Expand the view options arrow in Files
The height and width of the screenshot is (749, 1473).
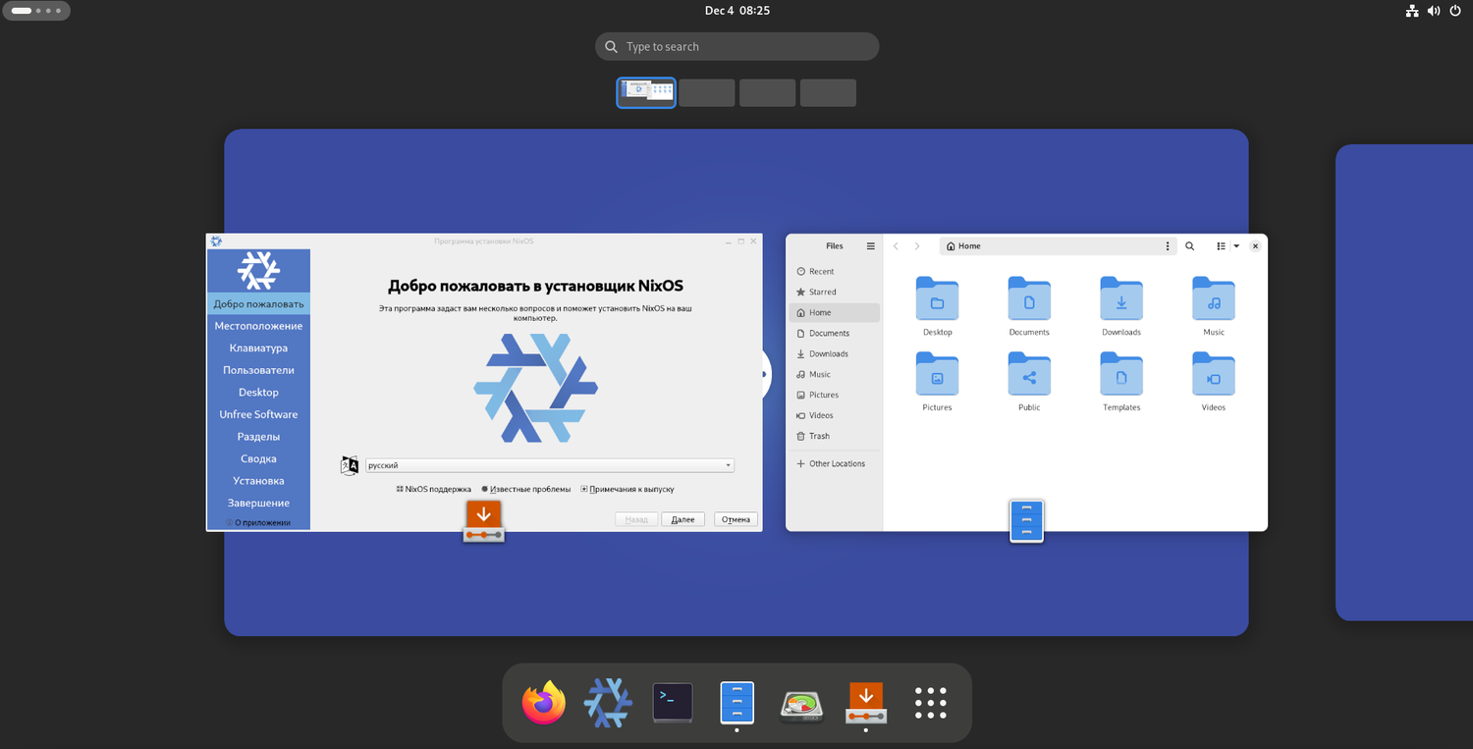point(1236,246)
